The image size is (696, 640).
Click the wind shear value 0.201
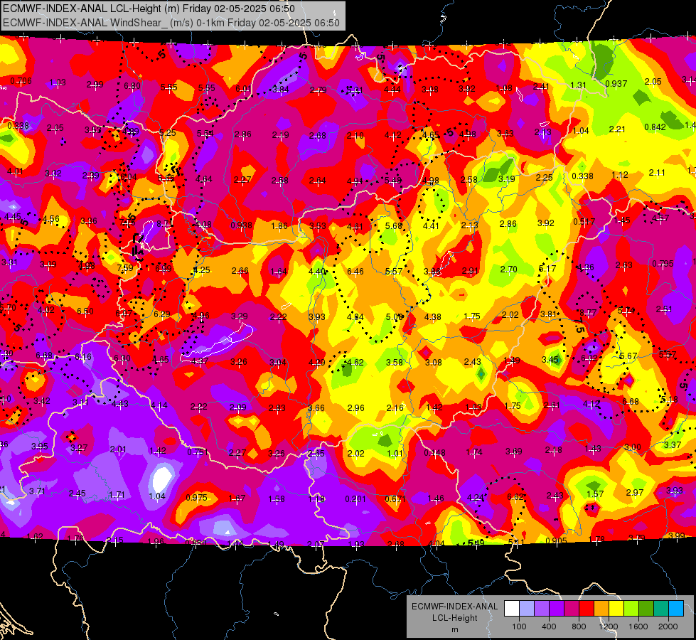pos(355,499)
